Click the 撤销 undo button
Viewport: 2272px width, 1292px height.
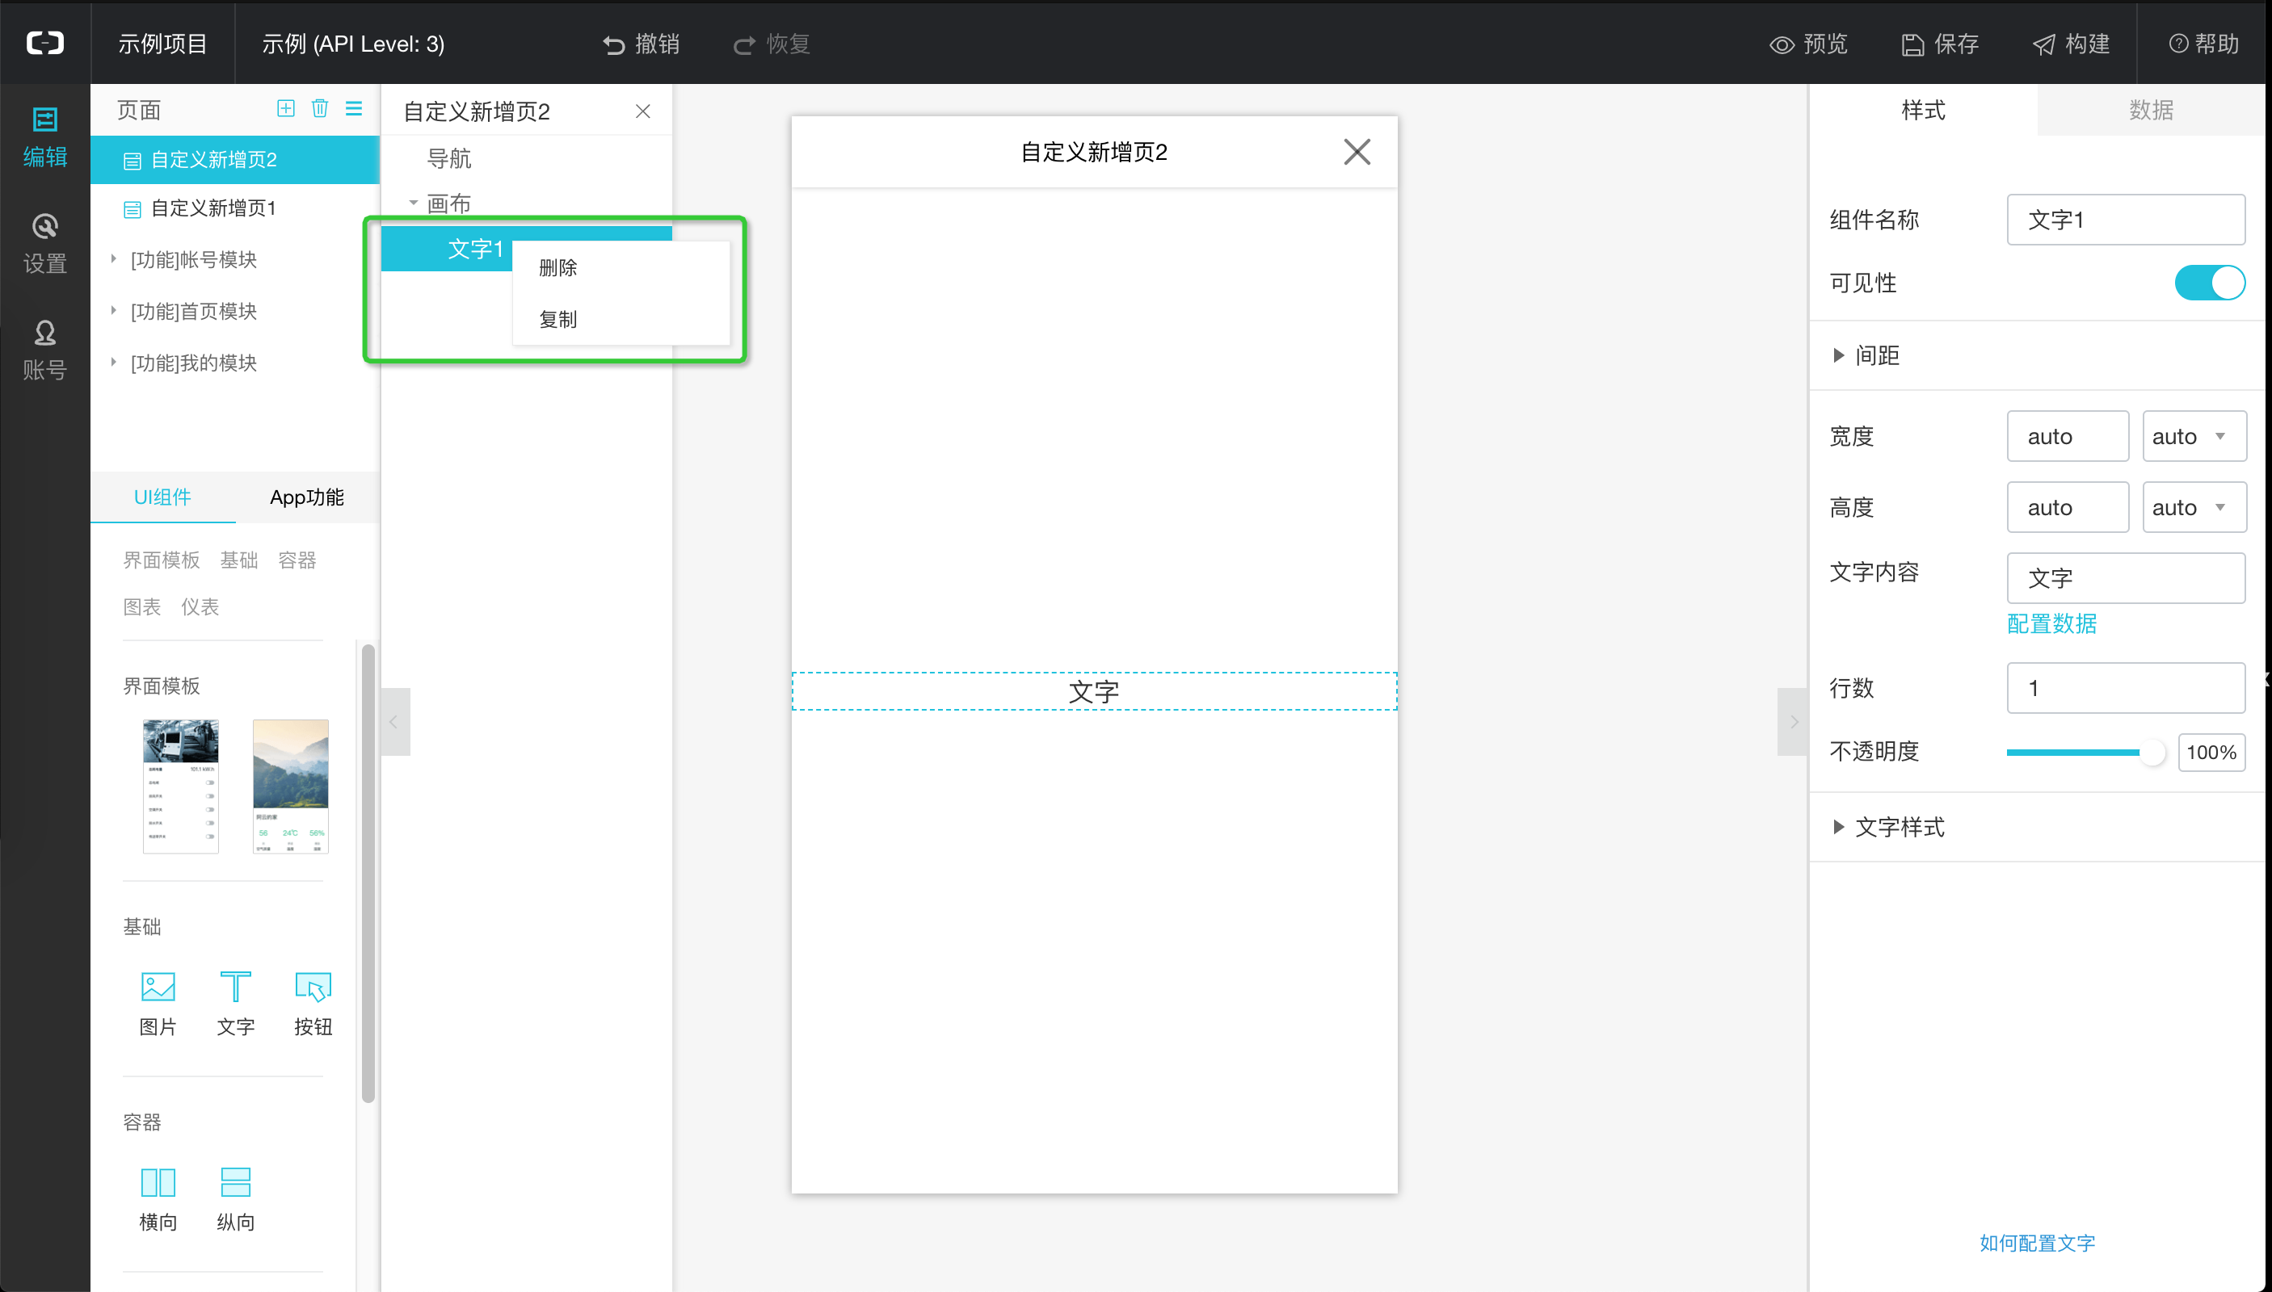(641, 44)
